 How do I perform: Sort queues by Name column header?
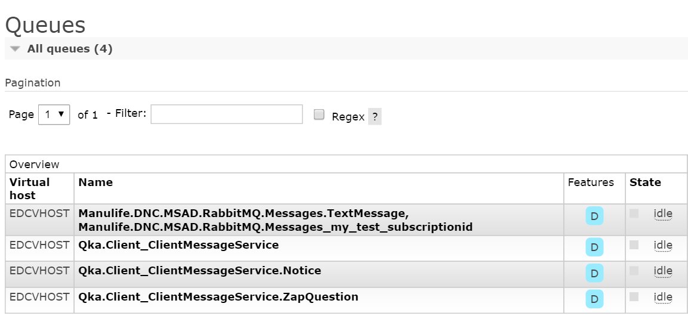pyautogui.click(x=95, y=182)
